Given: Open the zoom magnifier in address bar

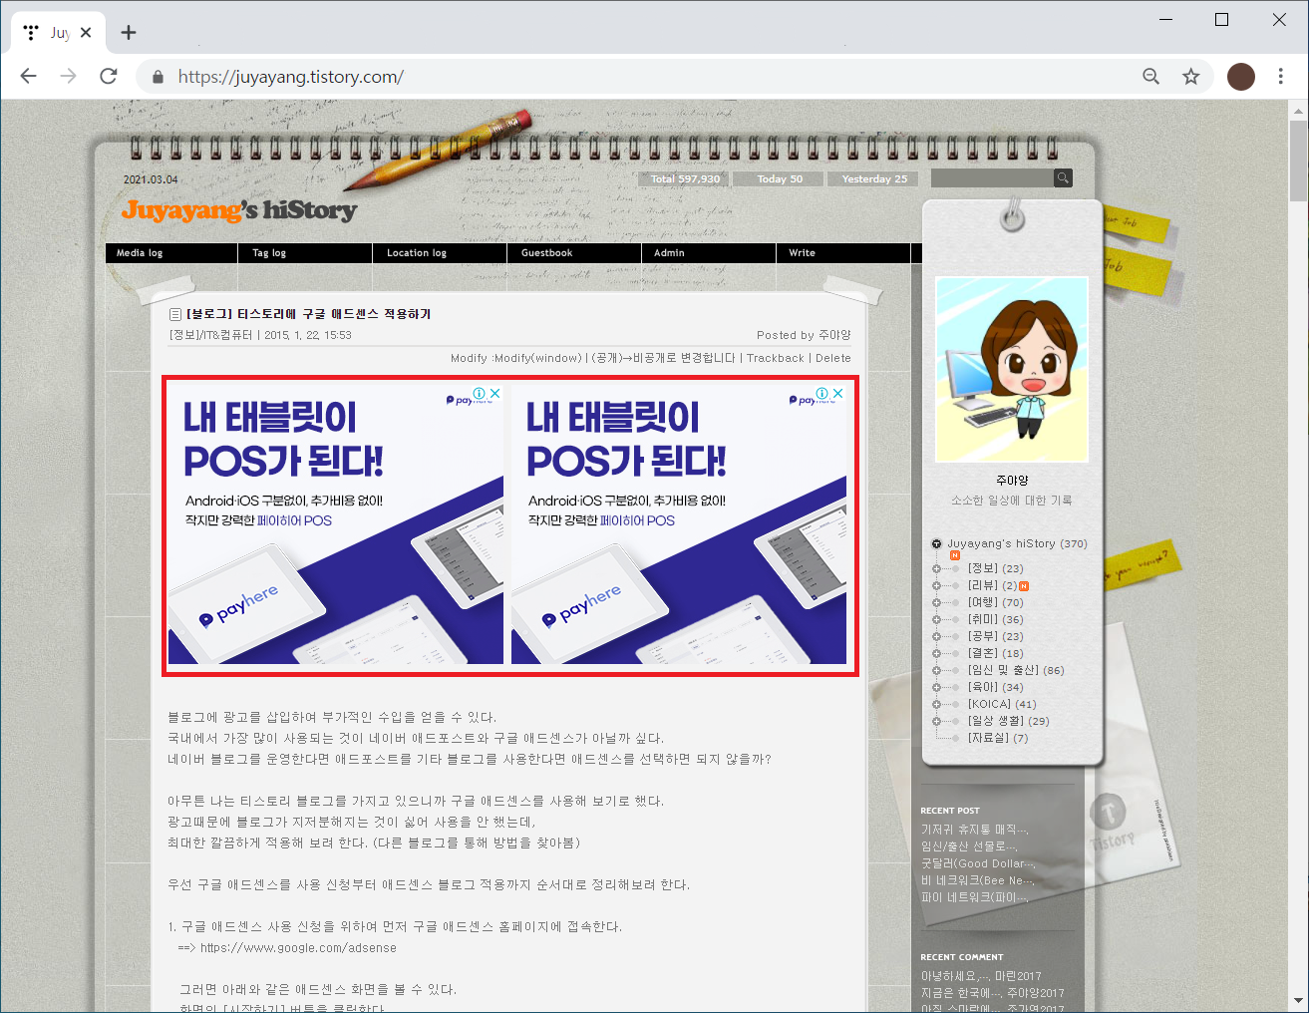Looking at the screenshot, I should [x=1150, y=77].
